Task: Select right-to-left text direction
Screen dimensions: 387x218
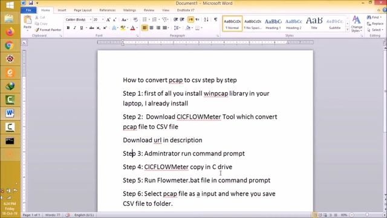Action: 197,19
